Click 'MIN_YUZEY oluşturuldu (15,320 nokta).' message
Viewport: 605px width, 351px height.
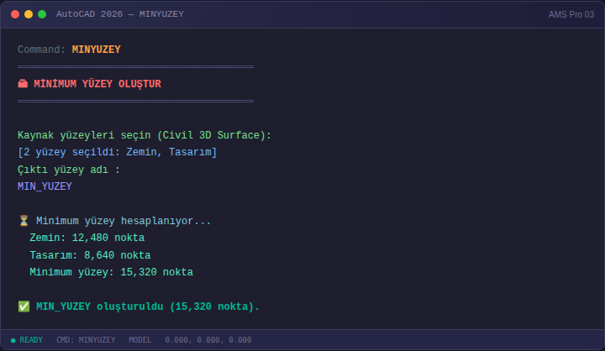point(148,306)
